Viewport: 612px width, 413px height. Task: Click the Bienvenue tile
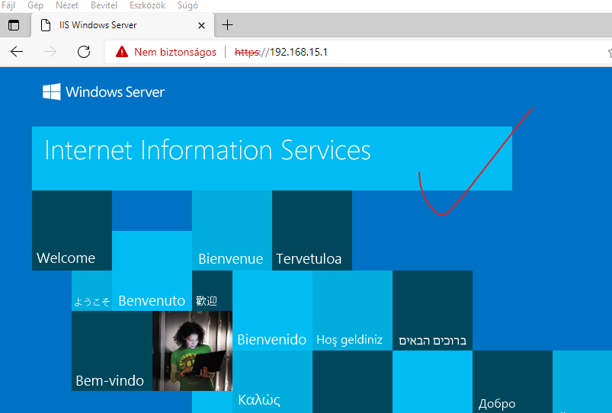click(x=232, y=230)
